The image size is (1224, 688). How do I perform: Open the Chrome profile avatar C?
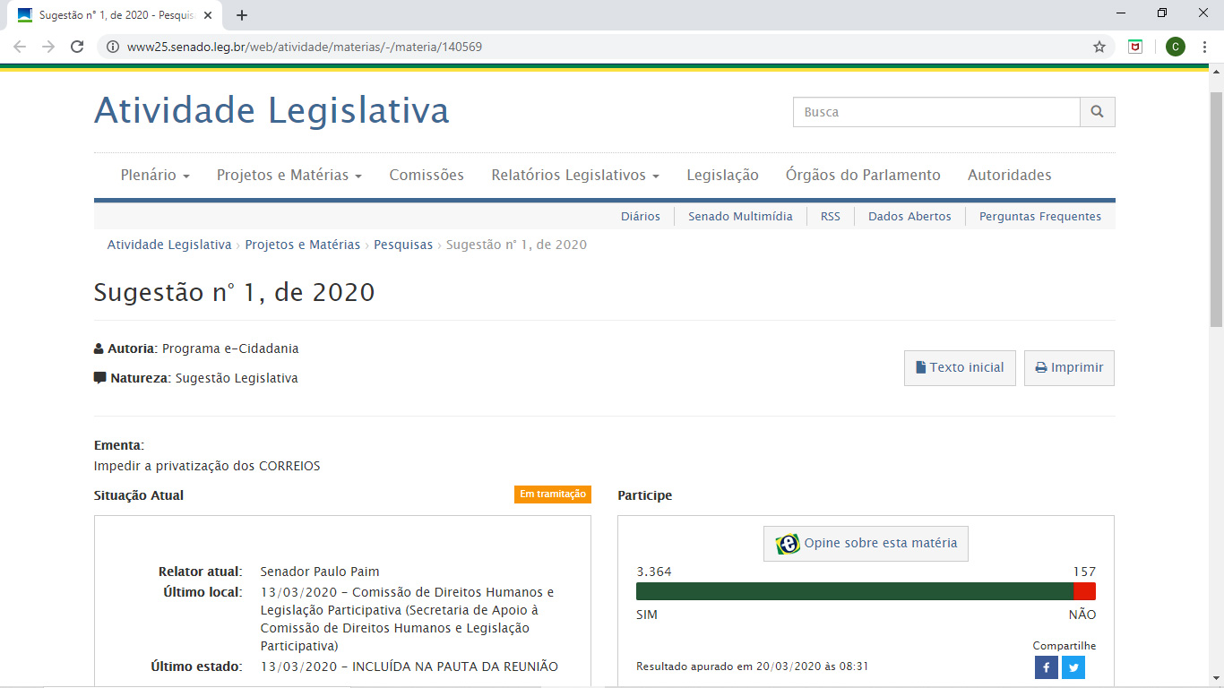pos(1176,47)
